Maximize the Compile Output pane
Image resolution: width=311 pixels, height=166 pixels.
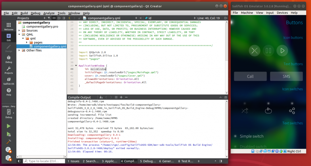(226, 97)
